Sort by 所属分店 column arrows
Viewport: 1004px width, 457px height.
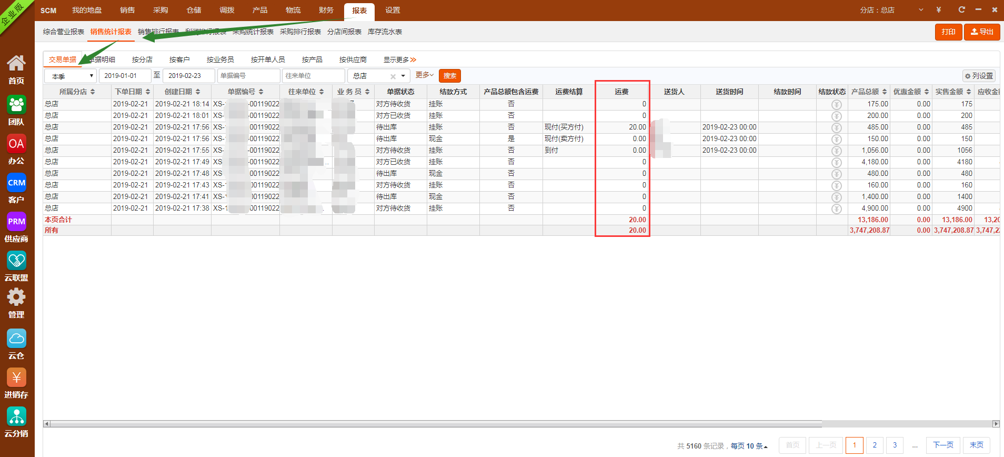[93, 92]
